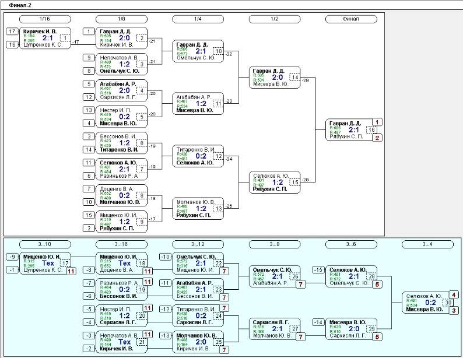Image resolution: width=463 pixels, height=358 pixels.
Task: Click the -13 loser reference box
Action: (x=166, y=336)
